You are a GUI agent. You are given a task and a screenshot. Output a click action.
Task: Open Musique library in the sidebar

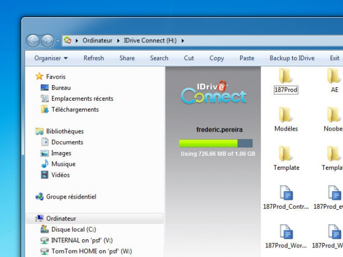63,164
